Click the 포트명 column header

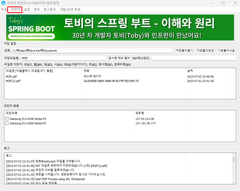click(x=159, y=113)
